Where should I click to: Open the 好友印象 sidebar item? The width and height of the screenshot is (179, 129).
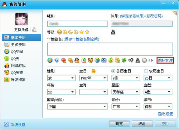pos(21,80)
